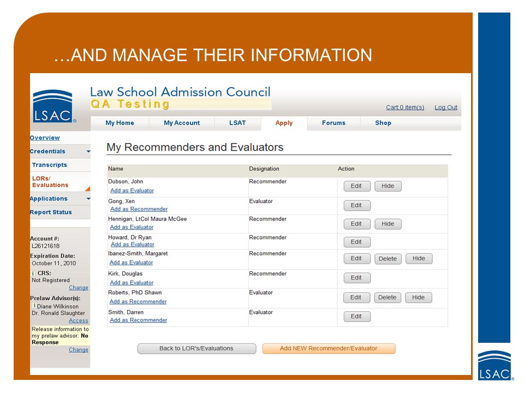
Task: Add John Dubson as Evaluator
Action: (132, 190)
